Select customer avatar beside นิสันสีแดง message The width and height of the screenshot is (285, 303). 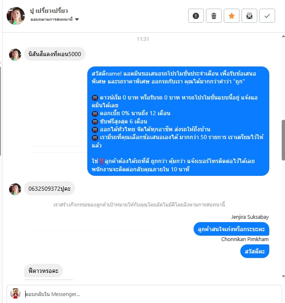point(15,54)
